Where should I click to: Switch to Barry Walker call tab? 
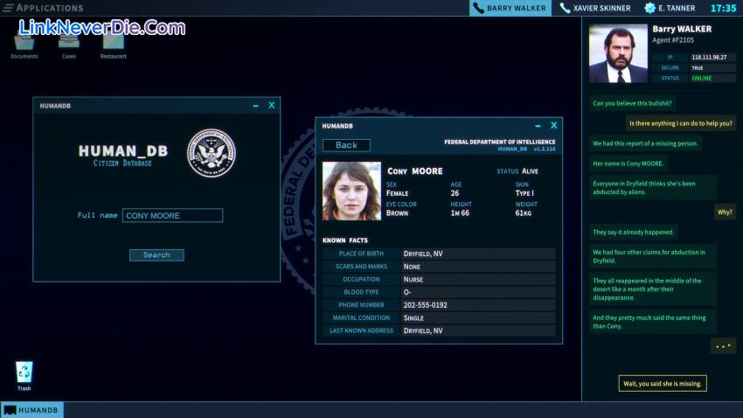509,8
